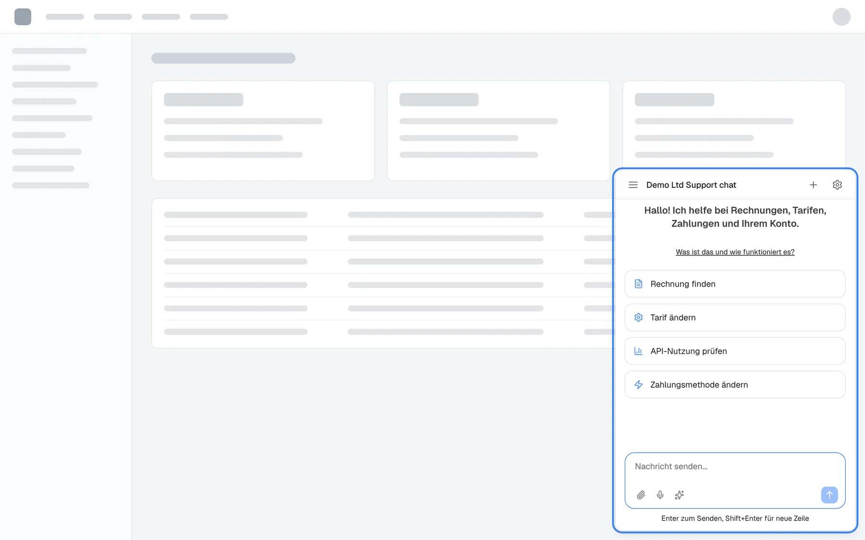Screen dimensions: 865x540
Task: Click the user avatar in top bar
Action: coord(841,17)
